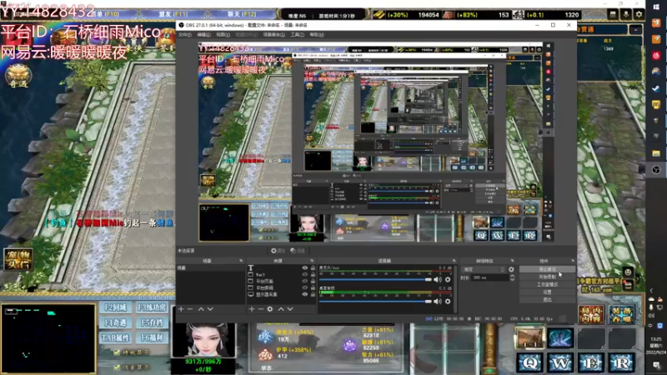
Task: Toggle the lower game display checkbox
Action: coord(117,367)
